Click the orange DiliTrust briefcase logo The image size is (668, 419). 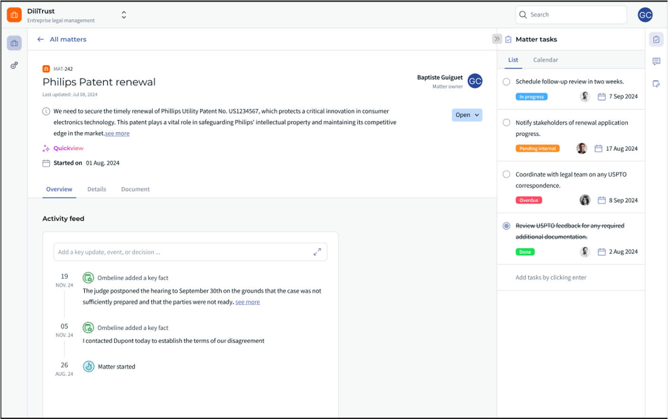14,15
